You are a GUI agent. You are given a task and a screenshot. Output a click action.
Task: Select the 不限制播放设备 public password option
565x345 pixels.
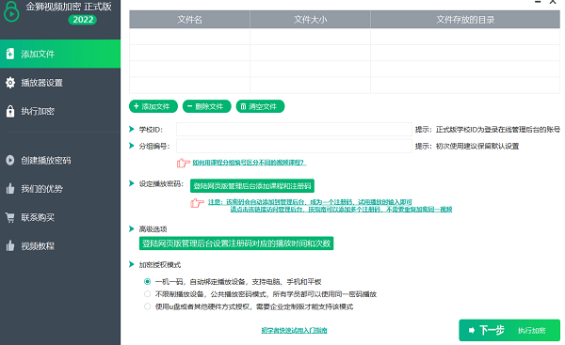coord(147,294)
